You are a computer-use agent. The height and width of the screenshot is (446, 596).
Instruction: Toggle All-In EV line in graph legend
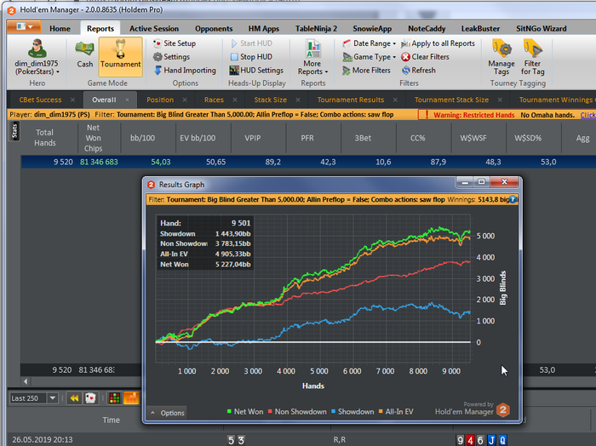[x=396, y=411]
